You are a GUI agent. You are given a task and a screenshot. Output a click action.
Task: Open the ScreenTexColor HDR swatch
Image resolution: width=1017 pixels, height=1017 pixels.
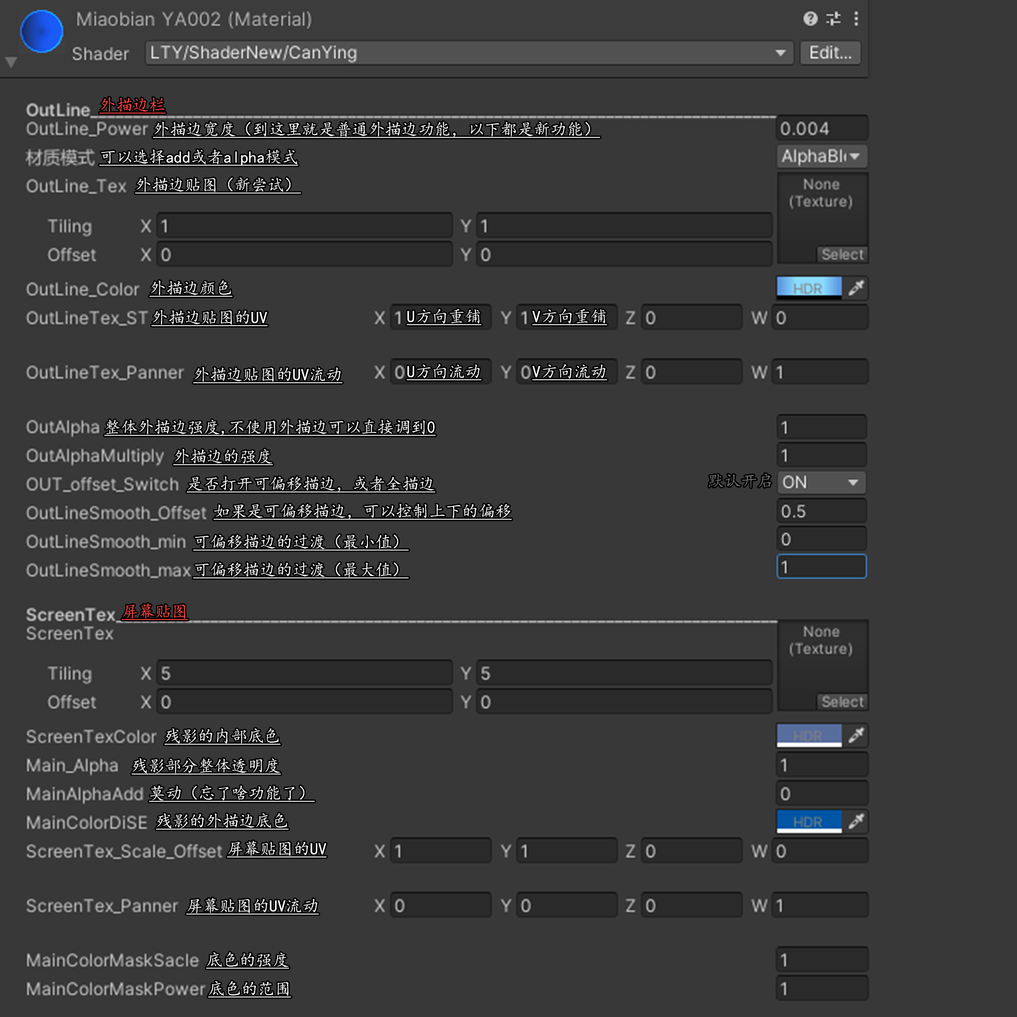[808, 735]
